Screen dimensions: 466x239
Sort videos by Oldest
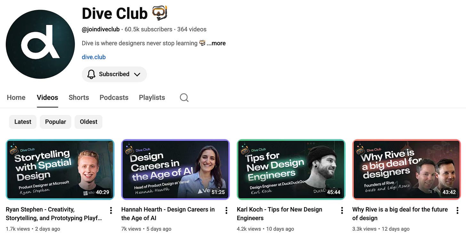point(89,122)
